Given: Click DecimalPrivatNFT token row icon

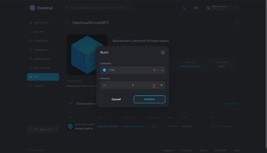Looking at the screenshot, I should point(70,126).
